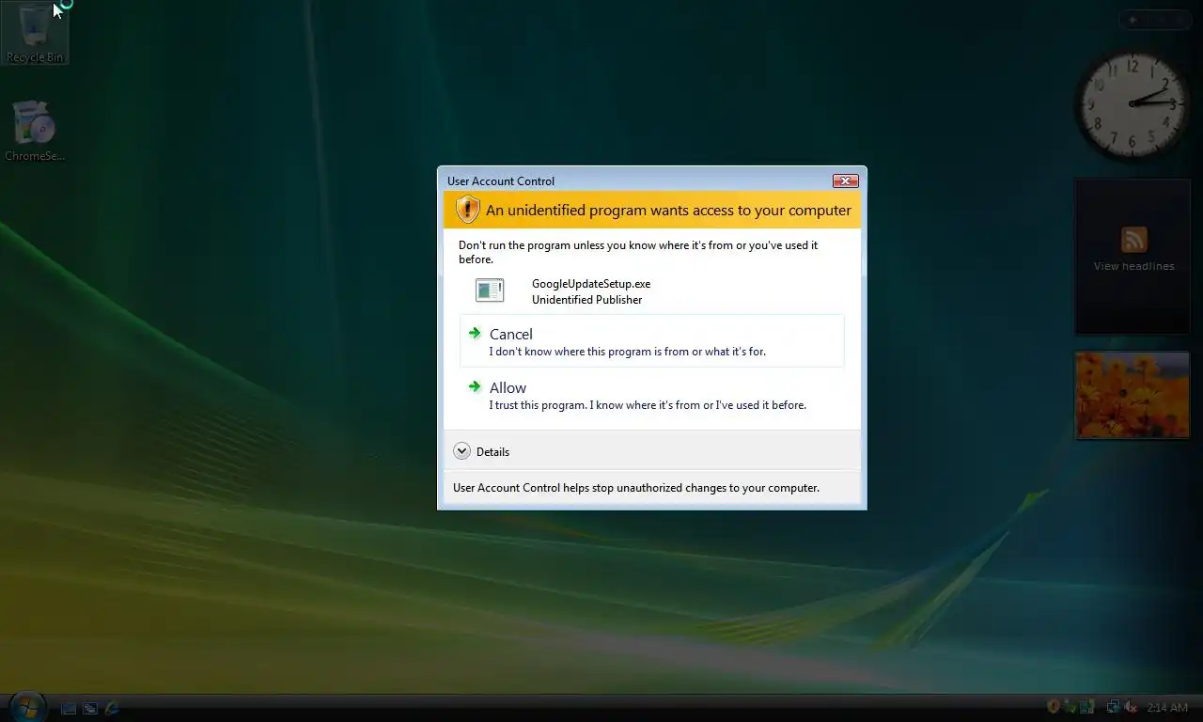Screen dimensions: 1203x722
Task: Open the Start menu orb
Action: (26, 707)
